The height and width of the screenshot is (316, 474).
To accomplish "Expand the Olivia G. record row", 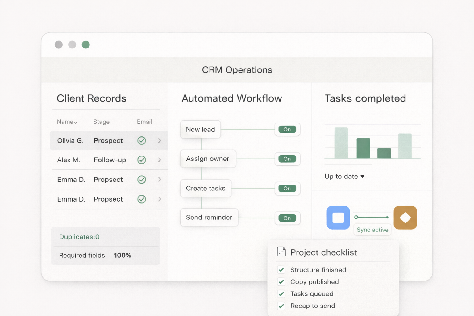I will coord(160,140).
